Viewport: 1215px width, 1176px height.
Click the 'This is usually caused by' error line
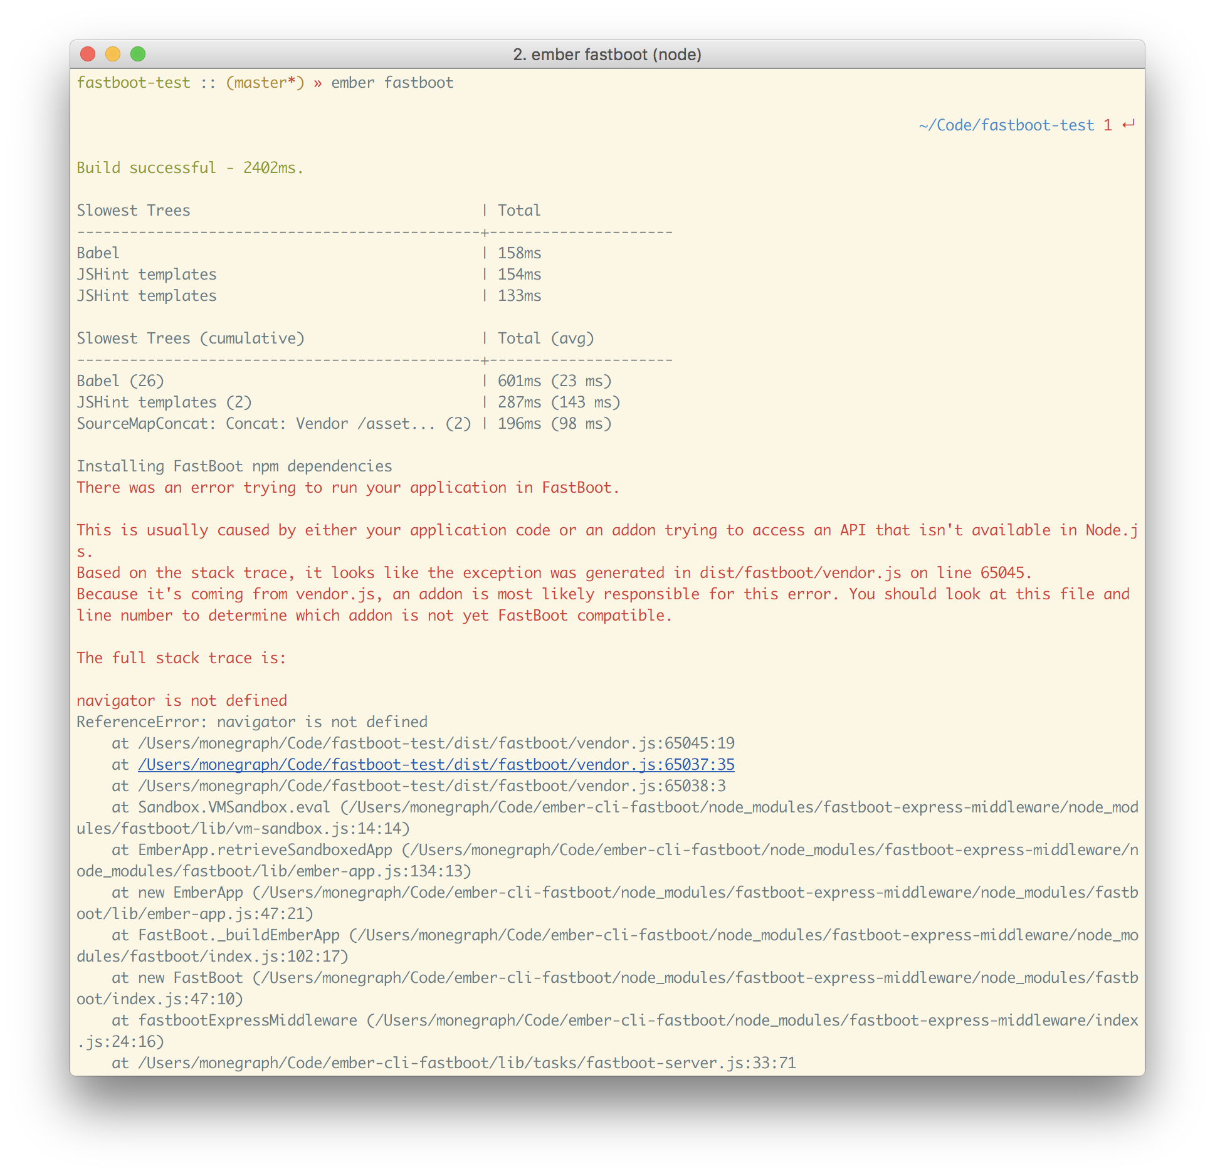point(607,541)
